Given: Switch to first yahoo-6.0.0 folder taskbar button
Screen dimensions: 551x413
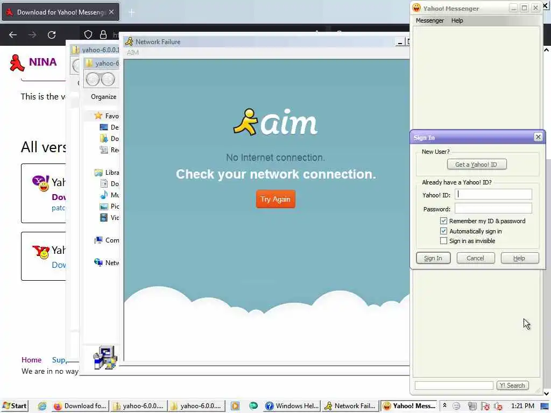Looking at the screenshot, I should 138,406.
